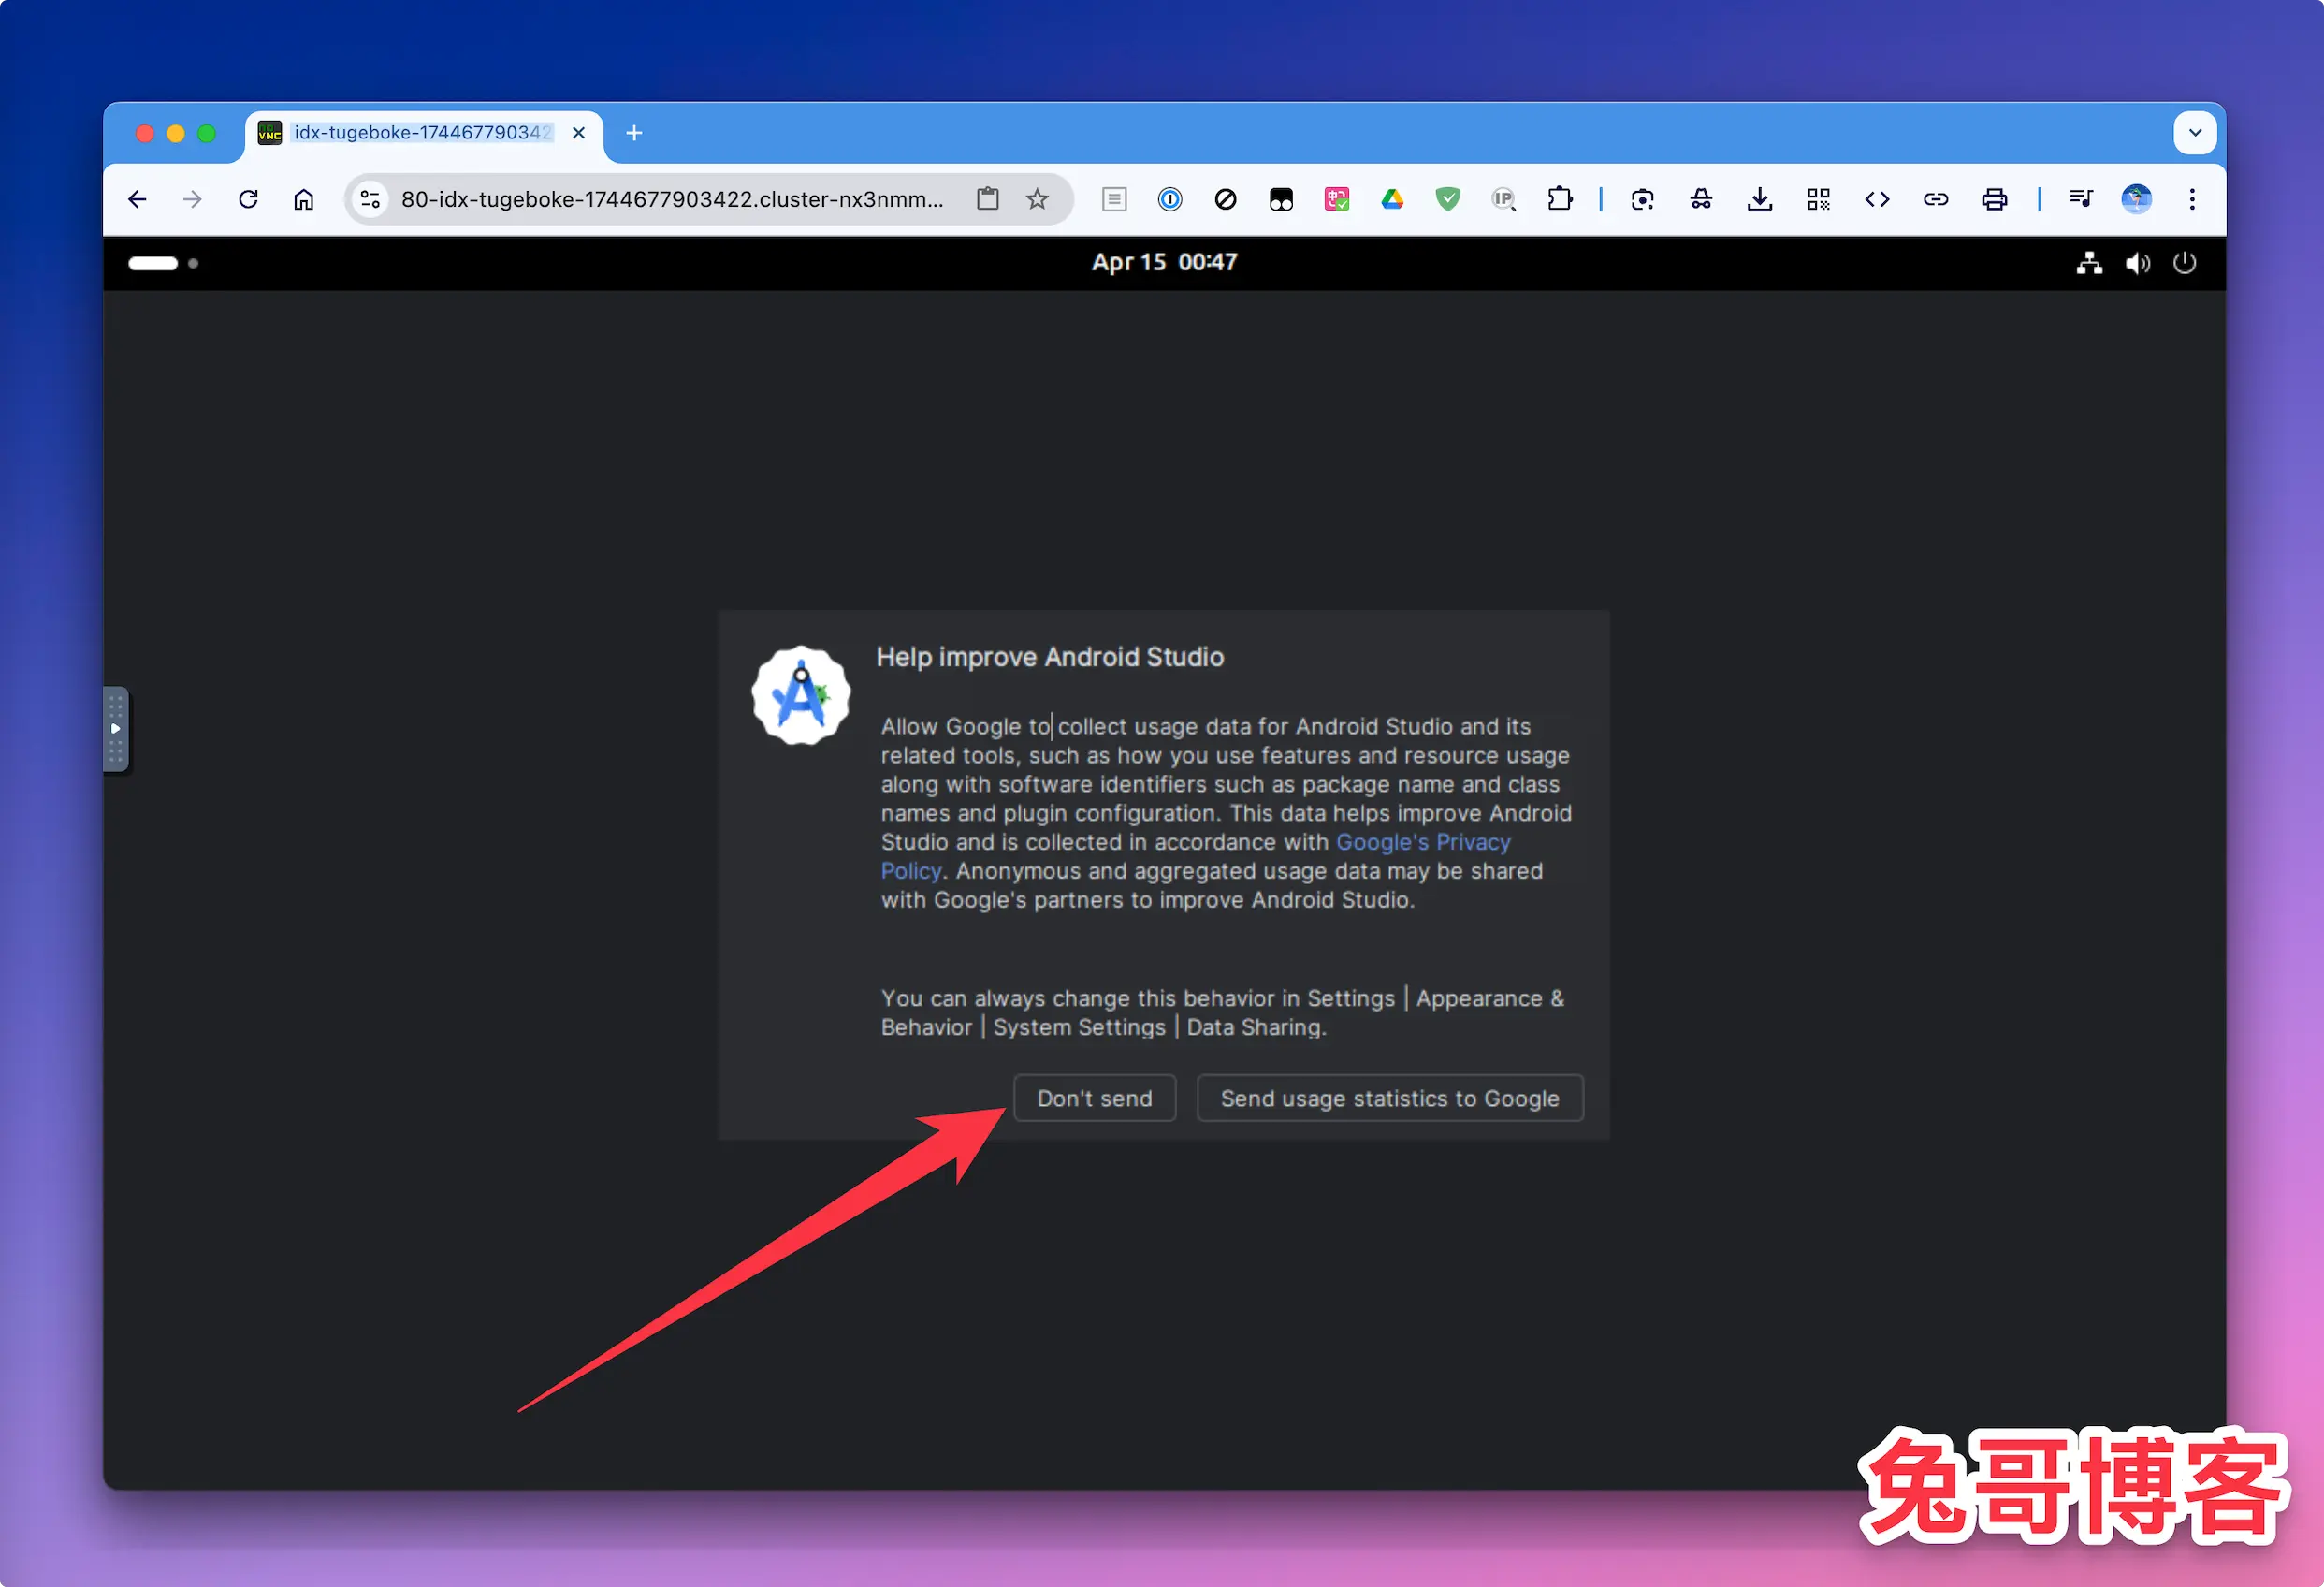Click the Don't send button
Screen dimensions: 2324x1587
(x=1094, y=1098)
